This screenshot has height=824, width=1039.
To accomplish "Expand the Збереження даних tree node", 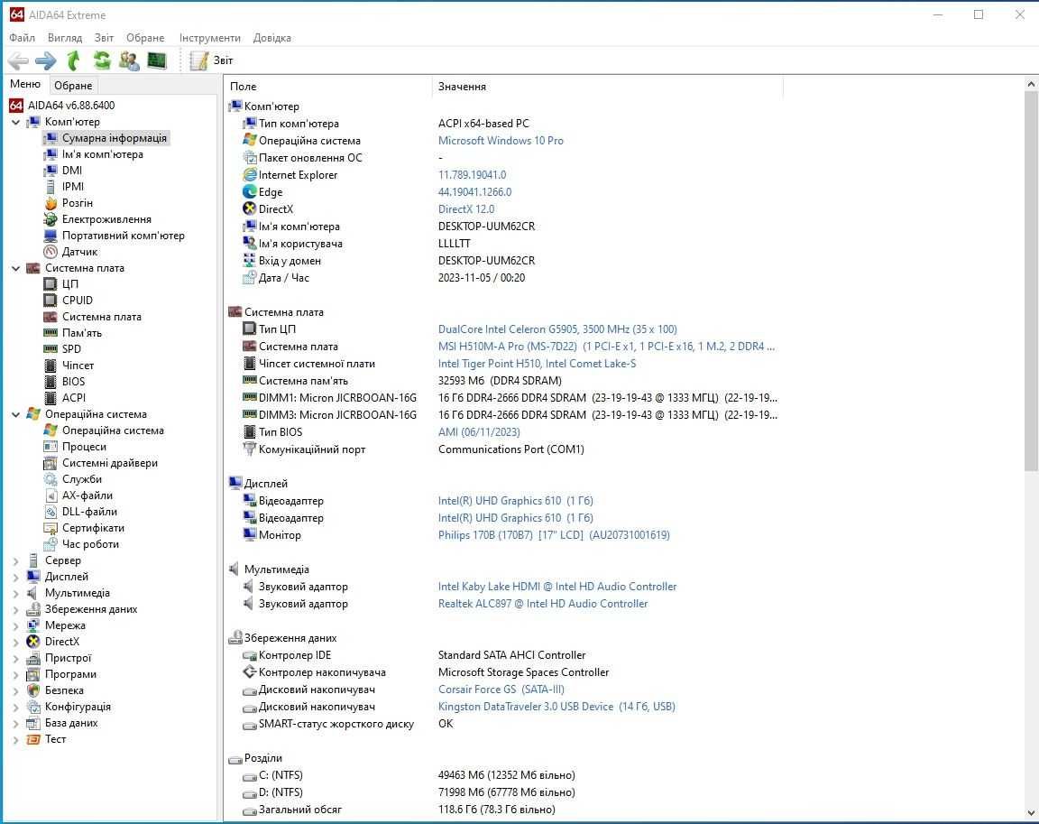I will tap(16, 609).
